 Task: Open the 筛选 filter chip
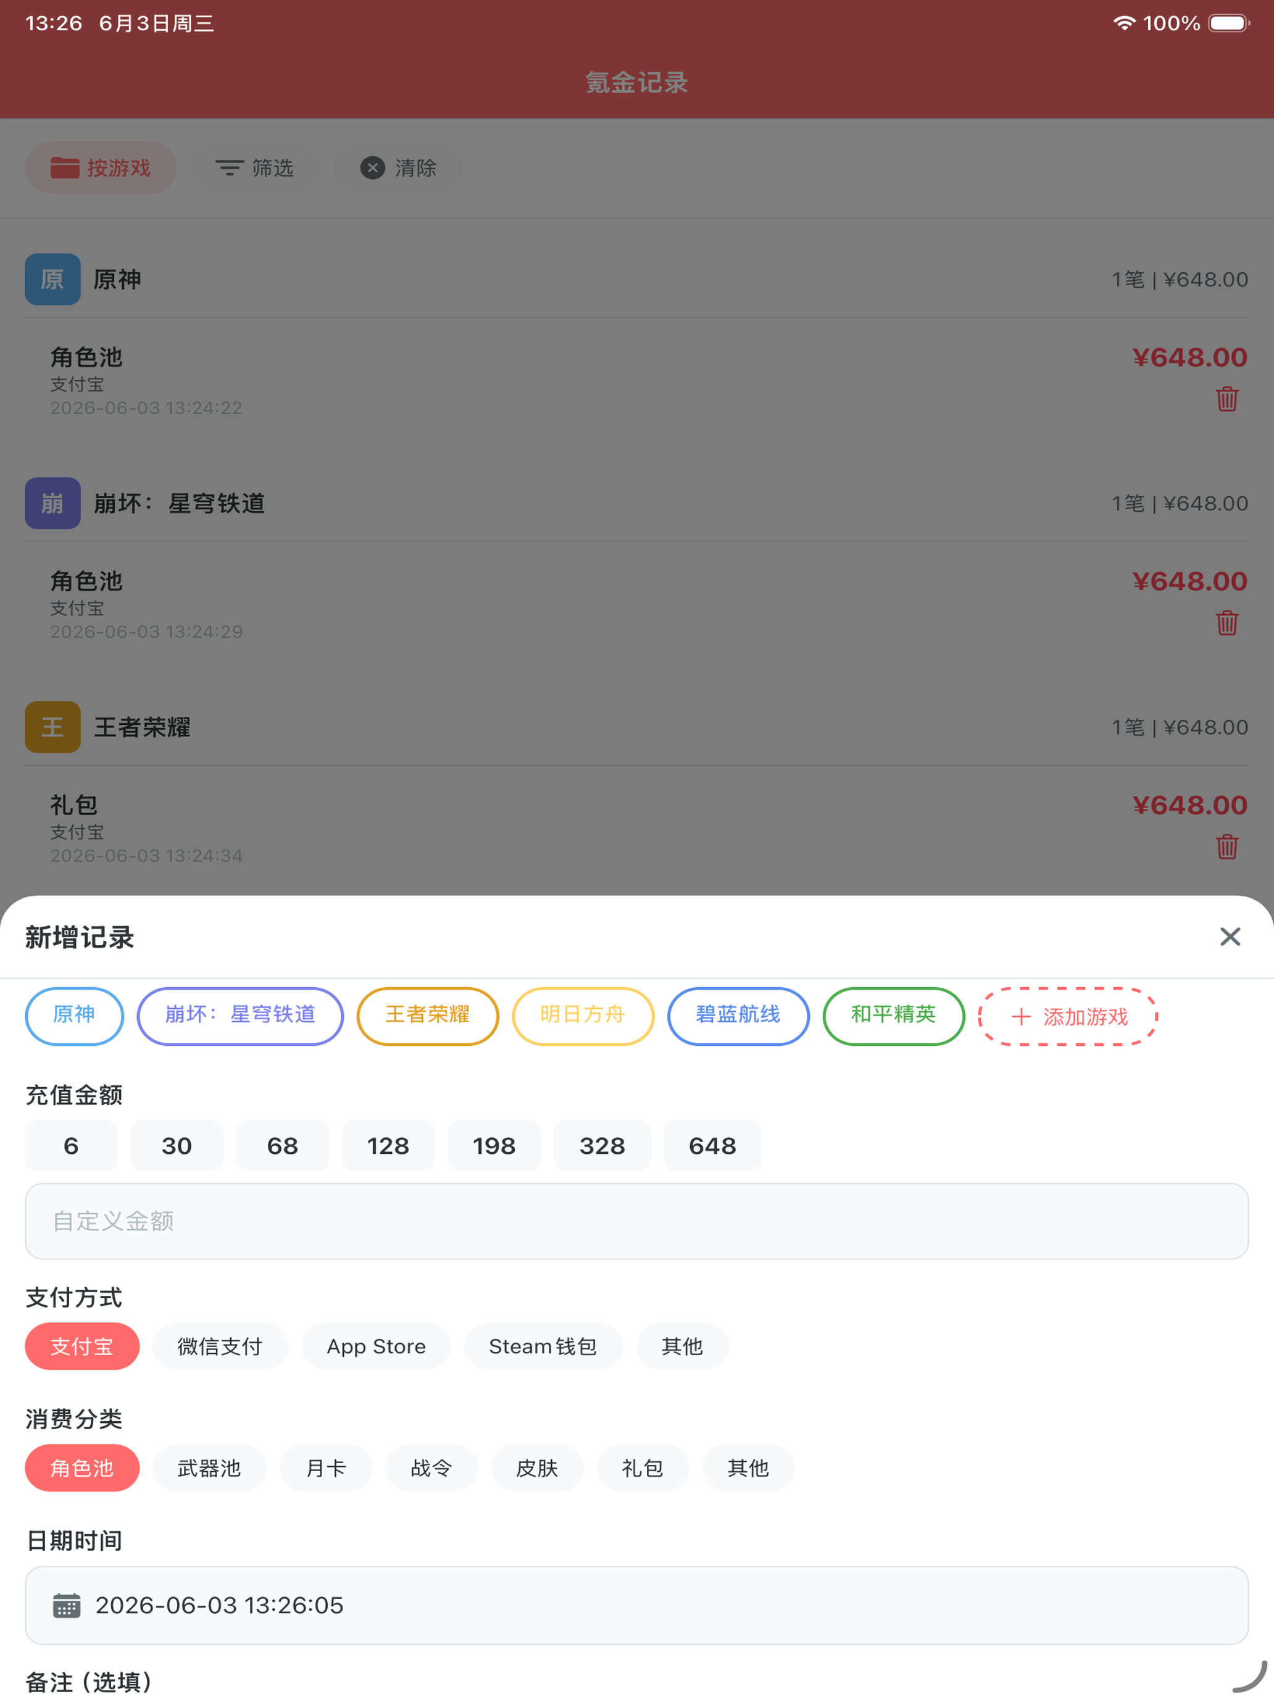[x=254, y=167]
